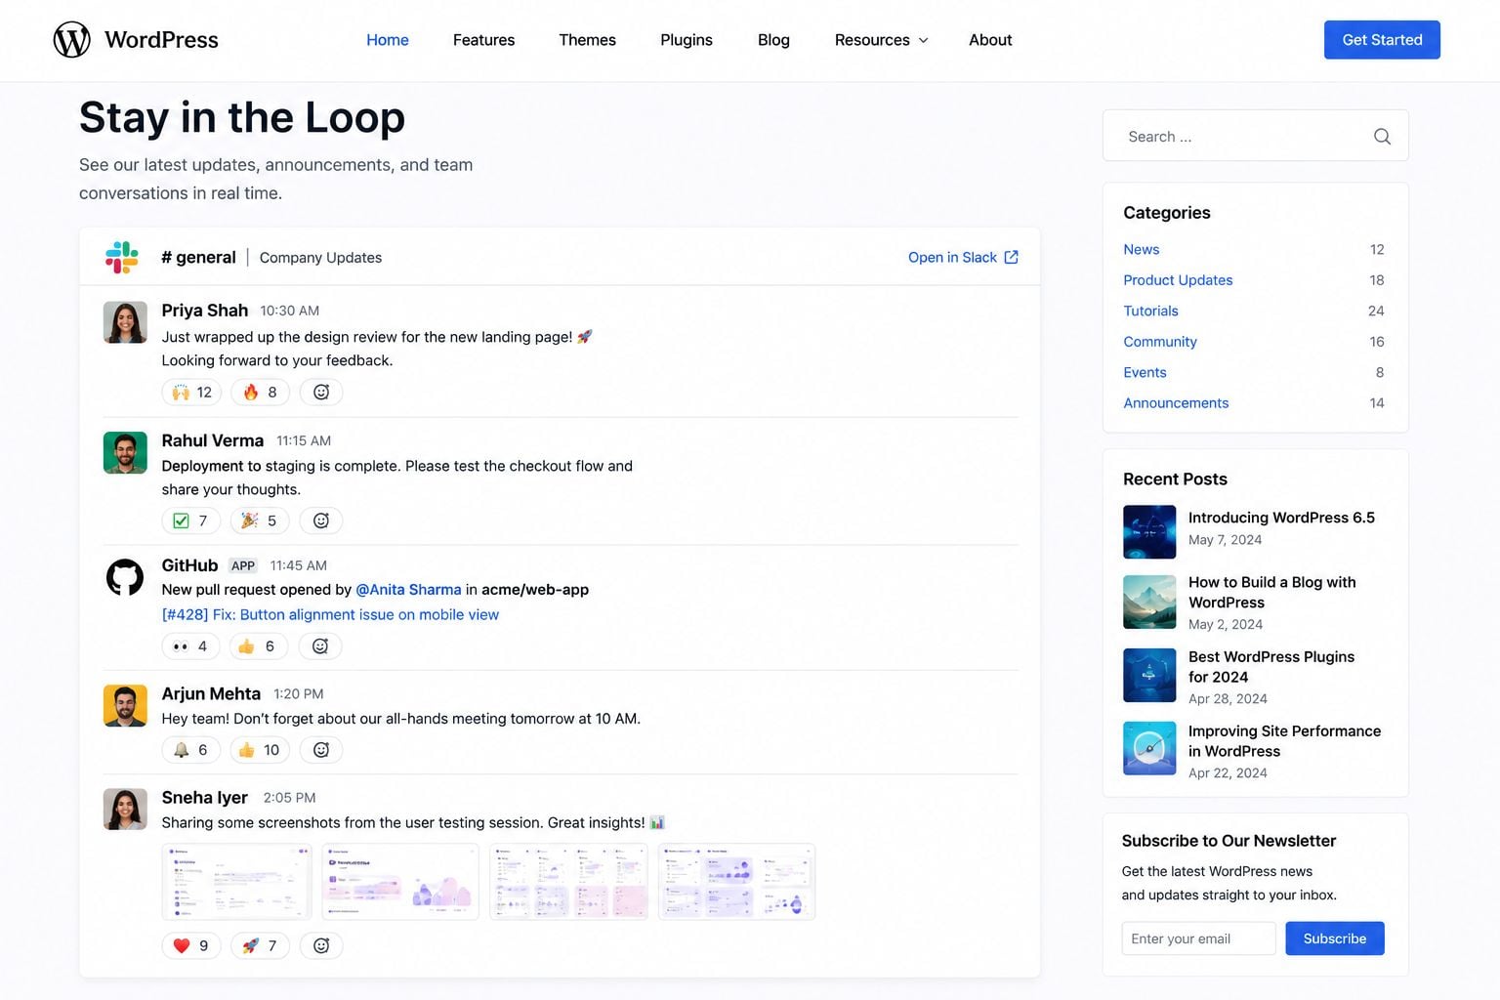This screenshot has height=1000, width=1500.
Task: Click Priya Shah's name
Action: pyautogui.click(x=204, y=311)
